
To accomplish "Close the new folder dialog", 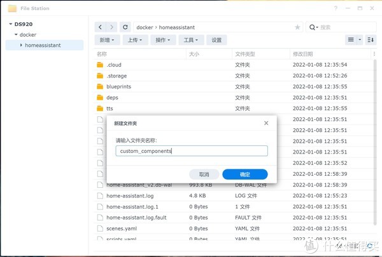I will (x=266, y=123).
